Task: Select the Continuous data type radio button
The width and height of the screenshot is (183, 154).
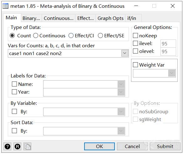Action: click(x=36, y=36)
